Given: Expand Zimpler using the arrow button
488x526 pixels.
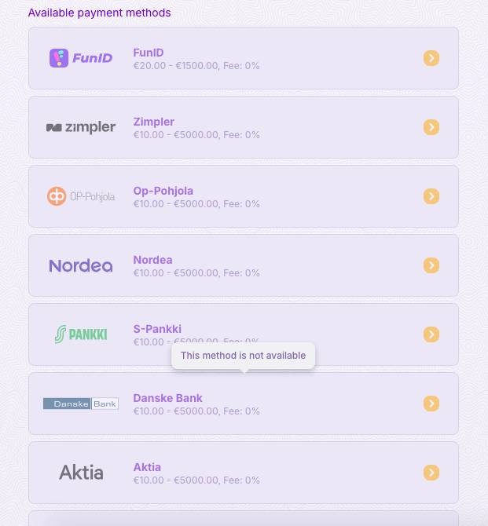Looking at the screenshot, I should coord(431,127).
